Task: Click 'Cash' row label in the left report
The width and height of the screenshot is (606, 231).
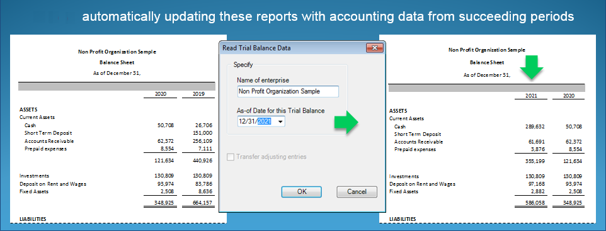Action: pos(30,125)
